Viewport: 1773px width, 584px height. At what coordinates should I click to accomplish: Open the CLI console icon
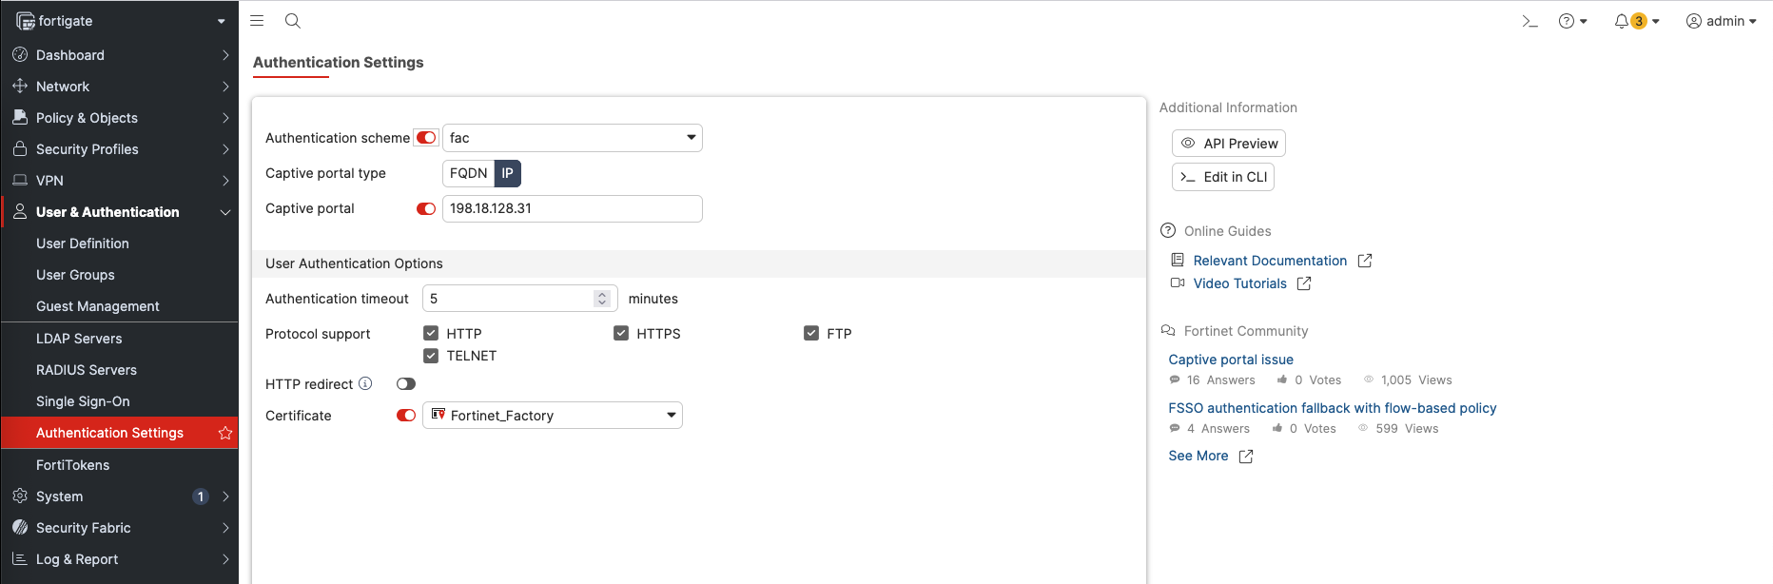1529,21
